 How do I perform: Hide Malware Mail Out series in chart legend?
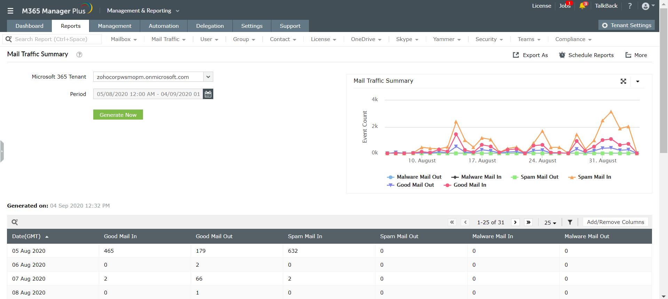pos(419,177)
